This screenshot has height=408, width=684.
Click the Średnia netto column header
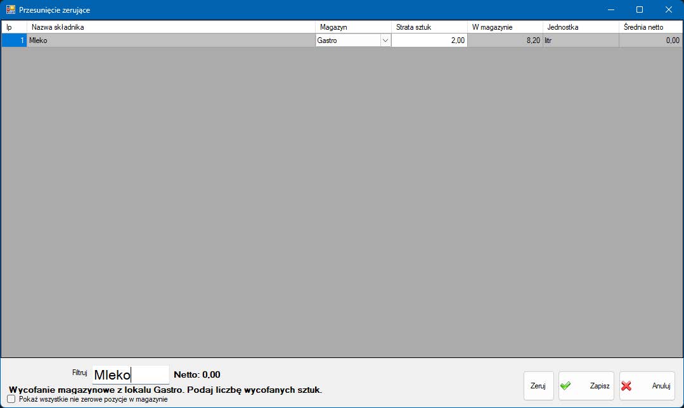[650, 27]
